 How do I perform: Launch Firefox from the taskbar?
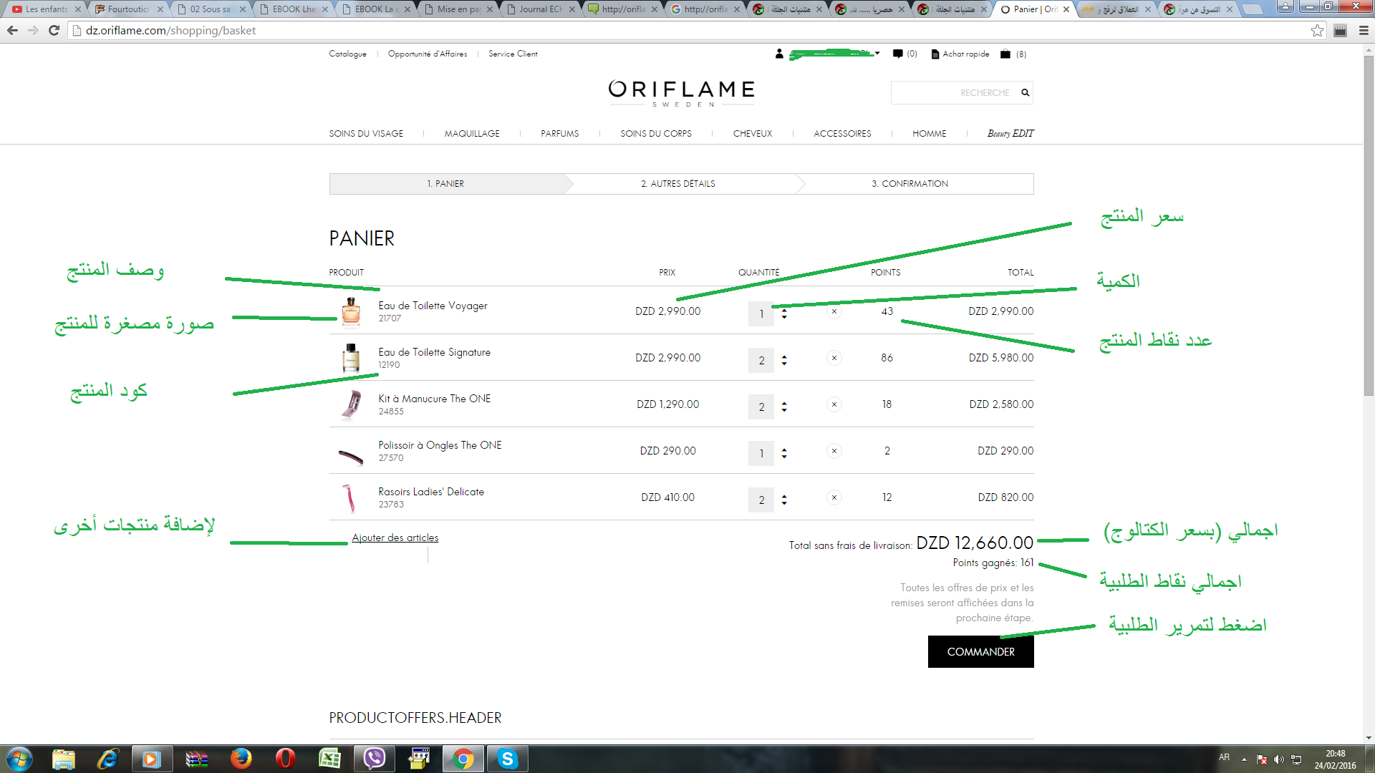(241, 759)
